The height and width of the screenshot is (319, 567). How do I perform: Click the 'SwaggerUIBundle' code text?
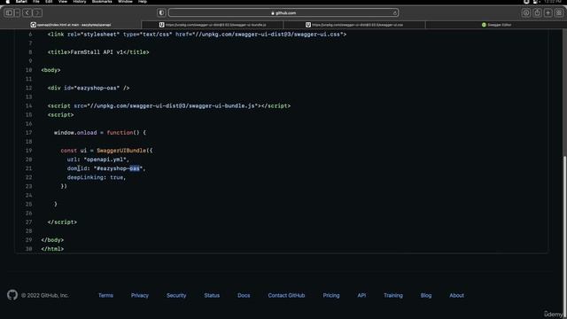click(x=121, y=151)
